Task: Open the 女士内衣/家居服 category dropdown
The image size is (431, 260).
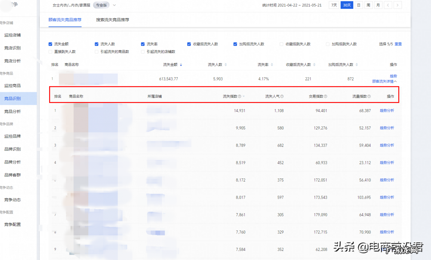Action: 114,5
